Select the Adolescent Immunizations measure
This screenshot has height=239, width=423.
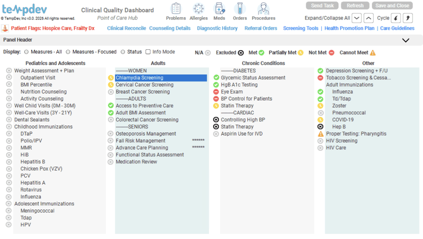pos(44,204)
